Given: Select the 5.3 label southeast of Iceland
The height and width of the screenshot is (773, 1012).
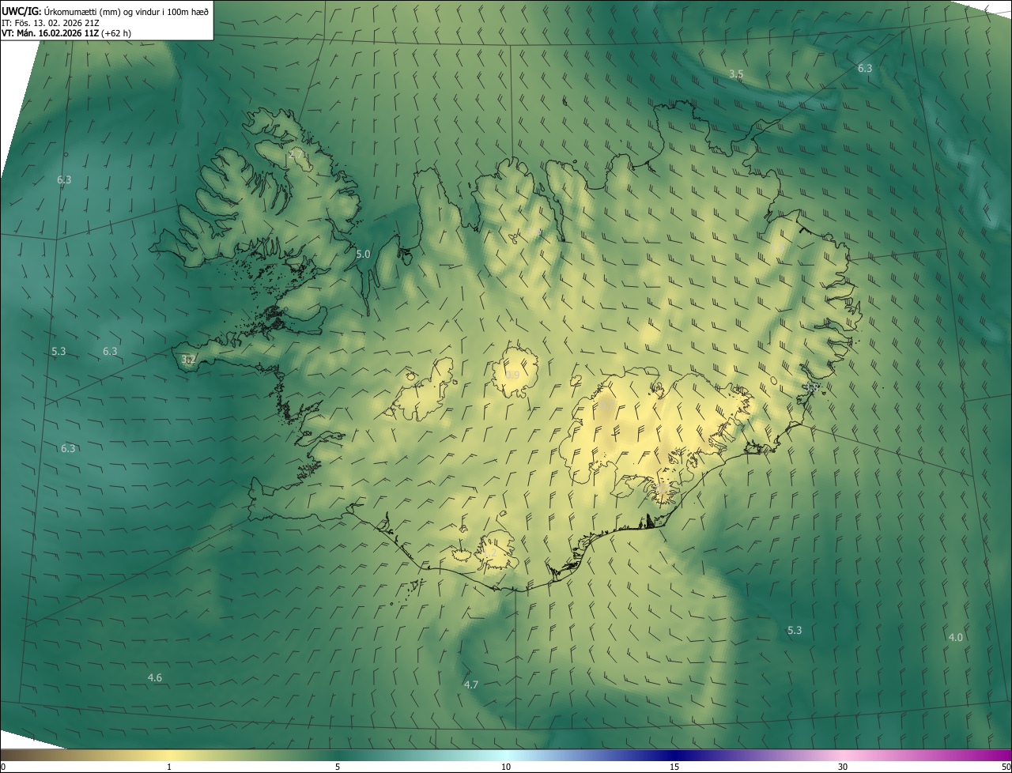Looking at the screenshot, I should click(x=795, y=631).
